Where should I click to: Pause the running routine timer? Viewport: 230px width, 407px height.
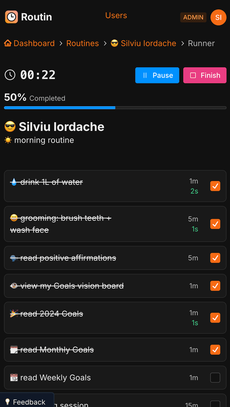(157, 75)
